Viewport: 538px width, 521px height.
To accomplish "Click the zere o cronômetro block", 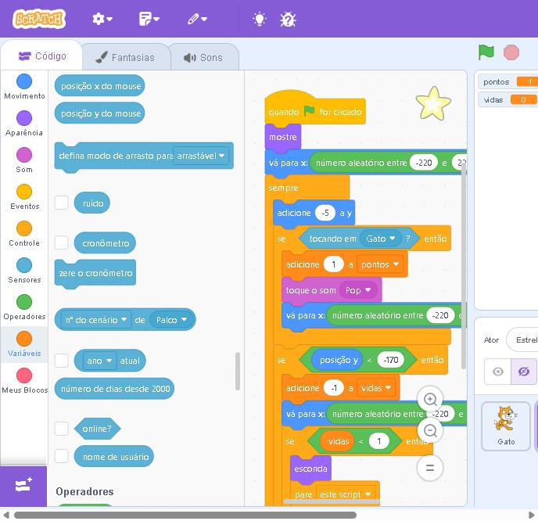I will (95, 273).
